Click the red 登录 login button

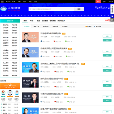click(98, 2)
